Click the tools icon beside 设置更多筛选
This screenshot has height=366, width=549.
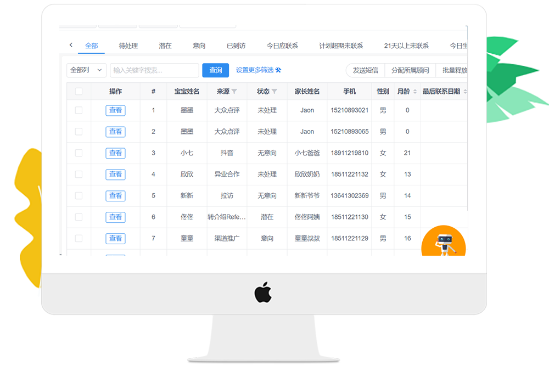[x=278, y=70]
